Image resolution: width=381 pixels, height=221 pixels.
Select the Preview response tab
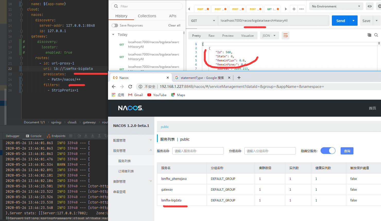coord(228,36)
